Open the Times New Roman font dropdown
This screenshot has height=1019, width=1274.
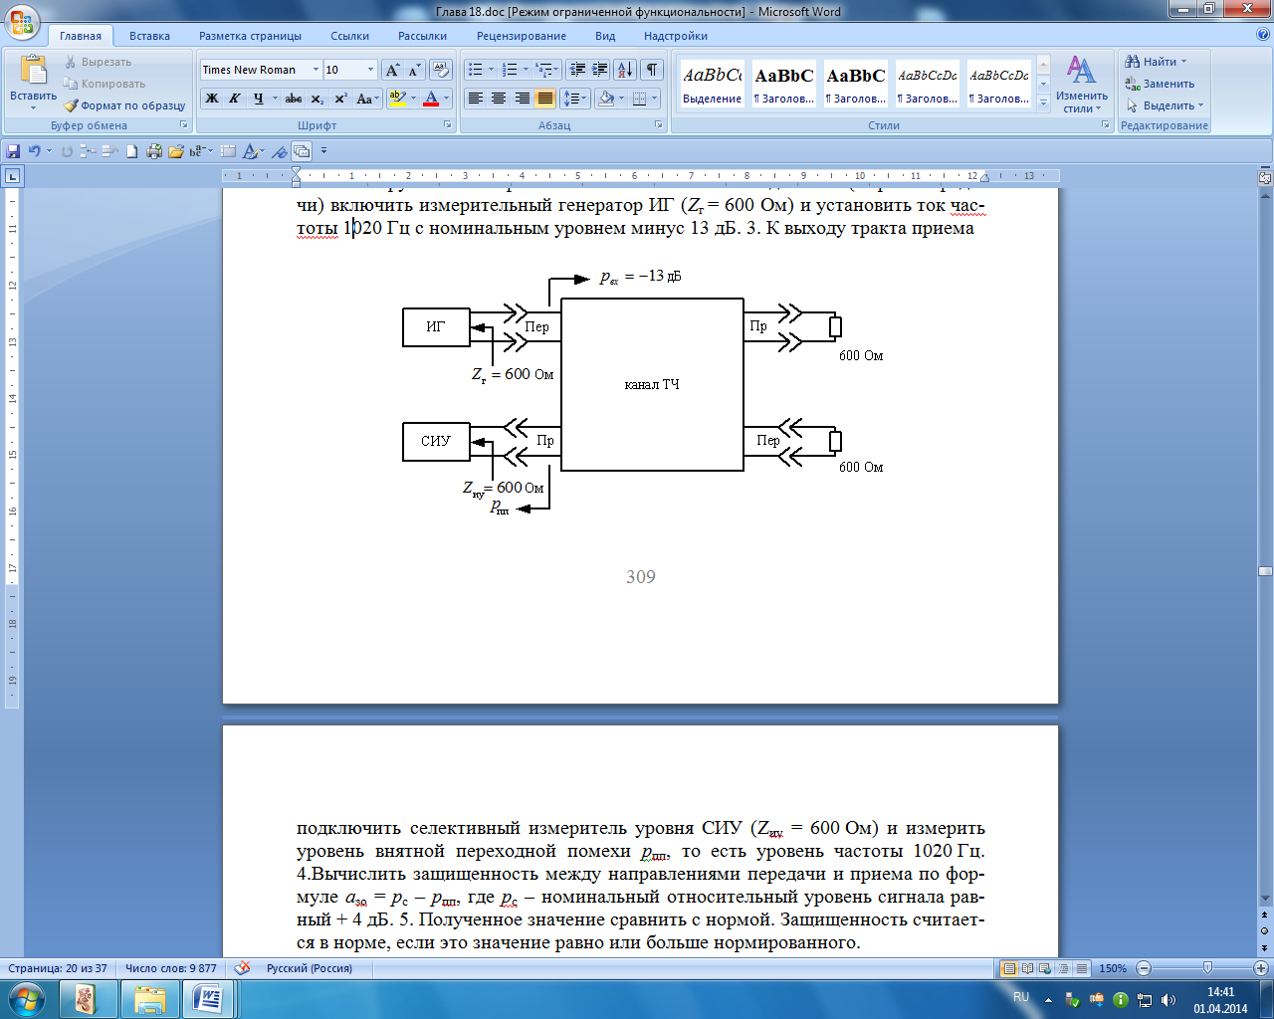pos(316,70)
